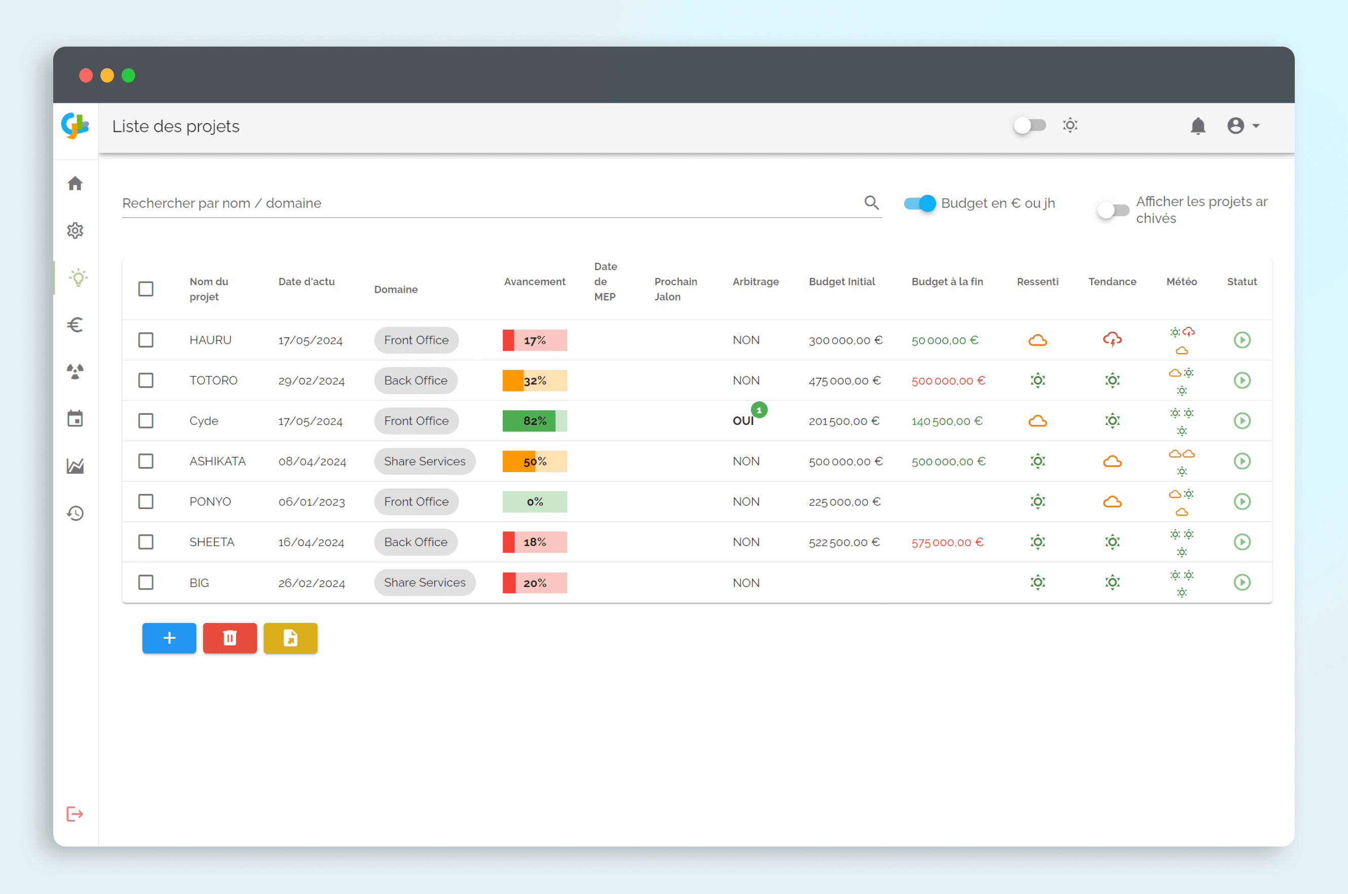Screen dimensions: 1348x894
Task: Click the play status icon for HAURU
Action: pyautogui.click(x=1242, y=340)
